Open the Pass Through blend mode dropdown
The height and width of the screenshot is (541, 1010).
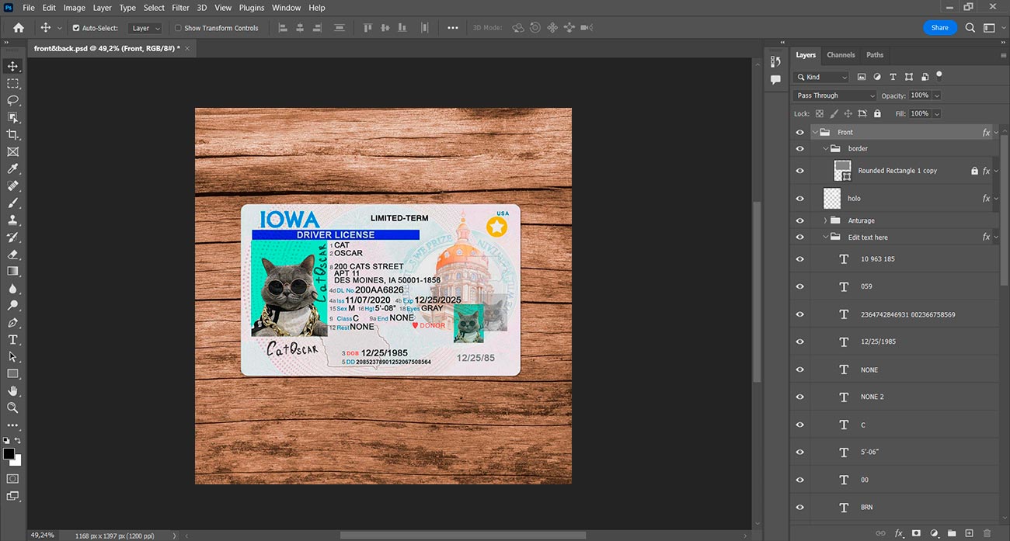pyautogui.click(x=835, y=95)
